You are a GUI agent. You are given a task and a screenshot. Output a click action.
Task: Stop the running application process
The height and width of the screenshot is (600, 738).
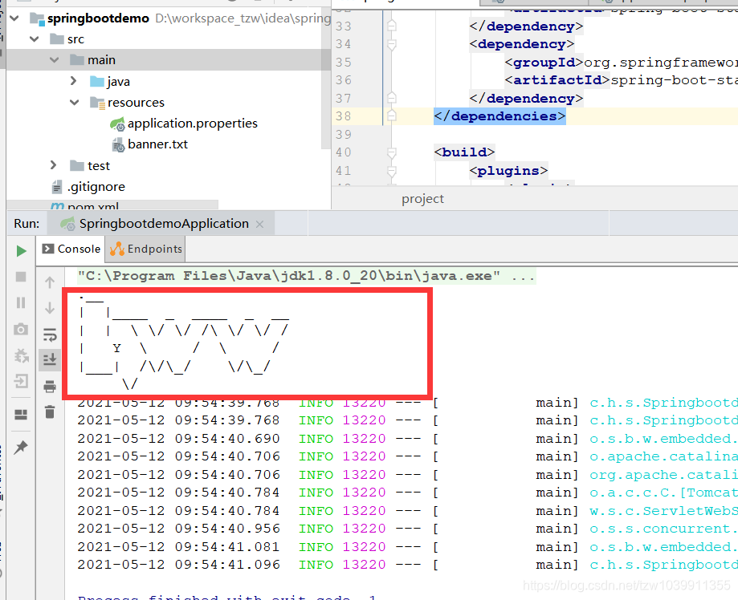(x=20, y=278)
